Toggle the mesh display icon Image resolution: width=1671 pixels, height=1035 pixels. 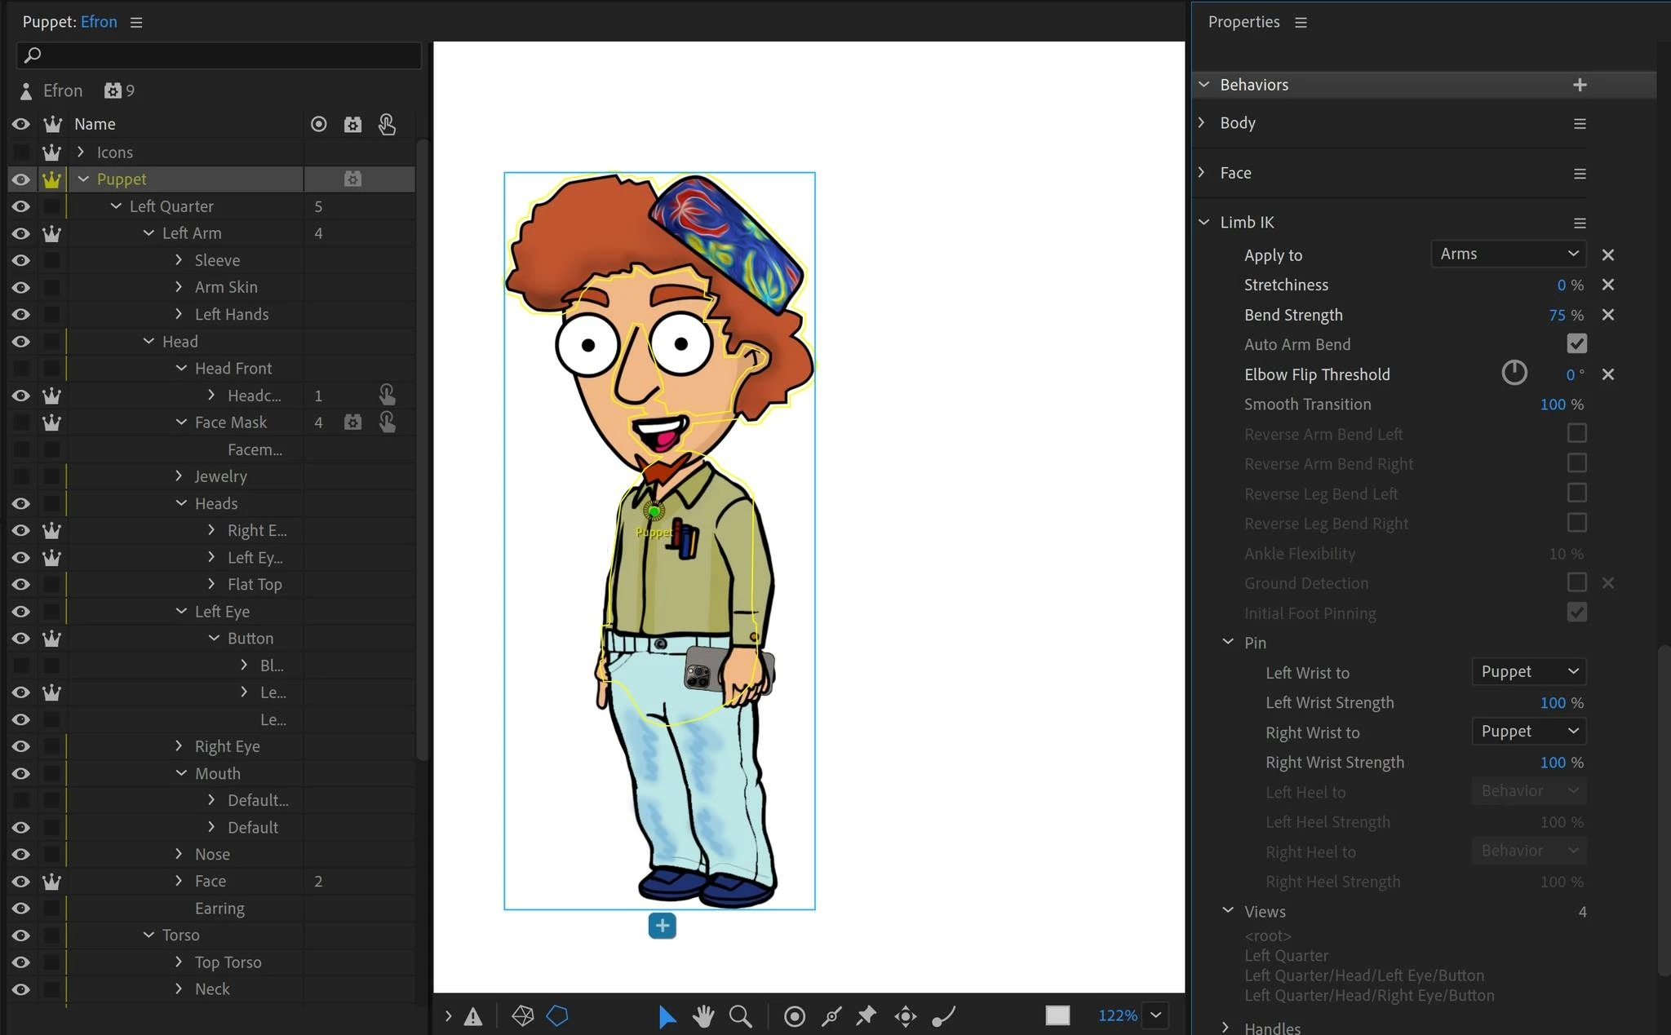coord(522,1015)
